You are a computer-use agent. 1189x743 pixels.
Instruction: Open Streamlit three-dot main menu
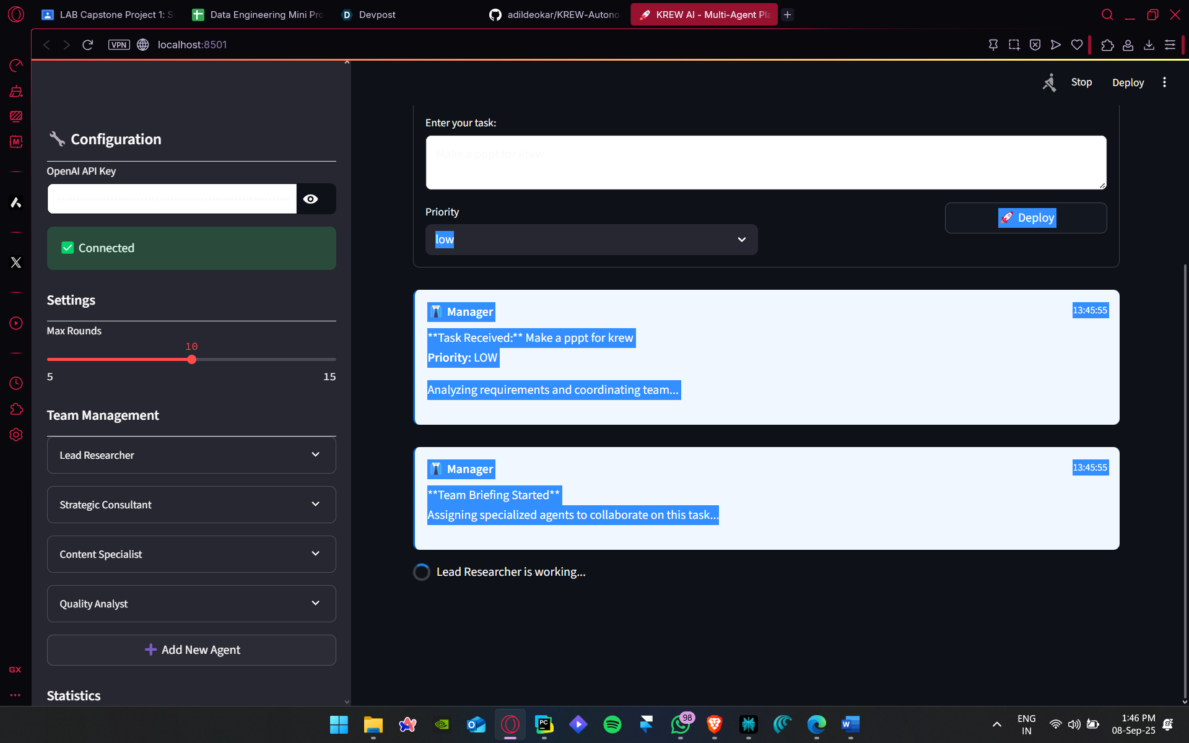[1164, 82]
